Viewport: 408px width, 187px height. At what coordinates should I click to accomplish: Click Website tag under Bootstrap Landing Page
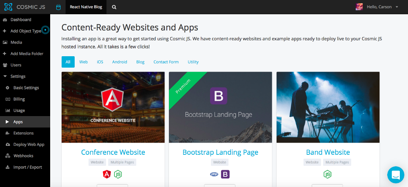[x=220, y=162]
